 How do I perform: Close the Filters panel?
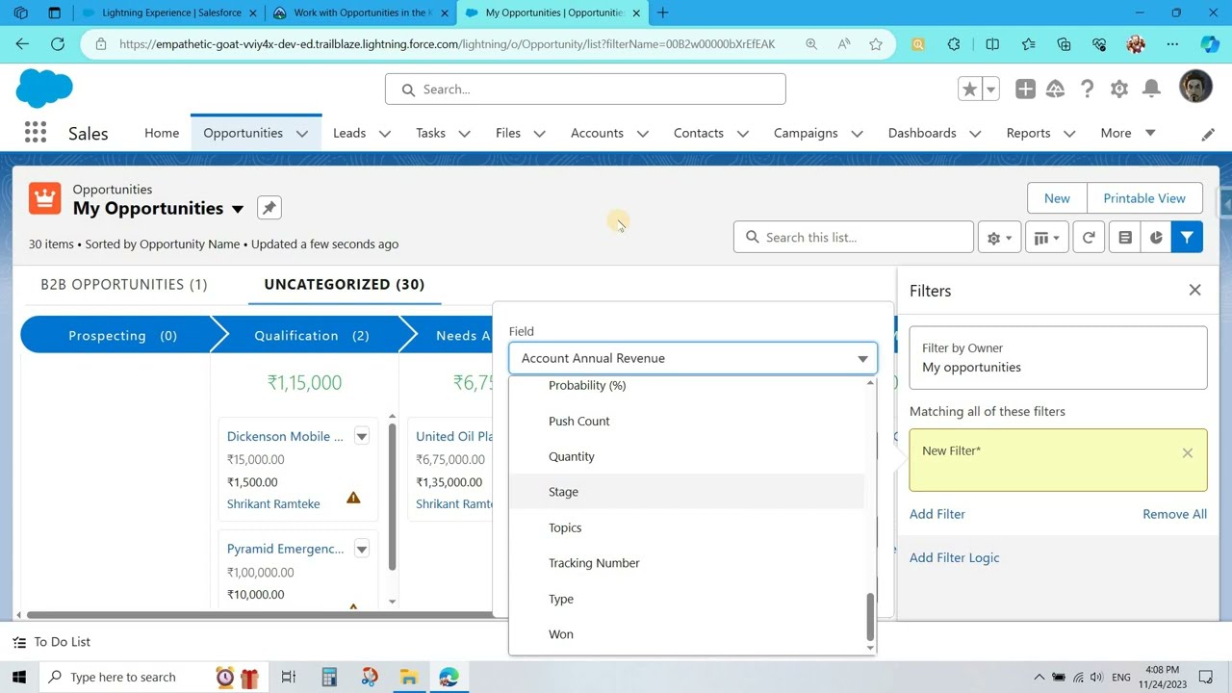pos(1194,290)
